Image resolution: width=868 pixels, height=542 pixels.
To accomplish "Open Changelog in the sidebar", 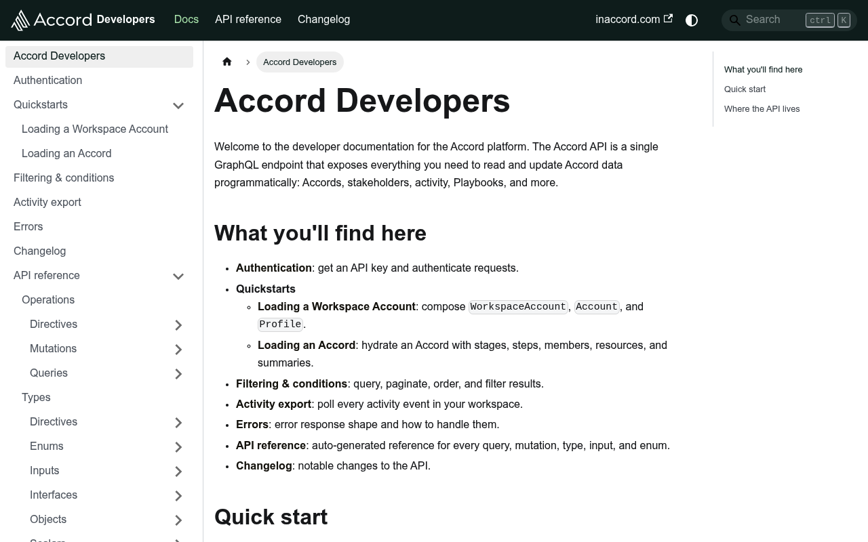I will [x=99, y=251].
